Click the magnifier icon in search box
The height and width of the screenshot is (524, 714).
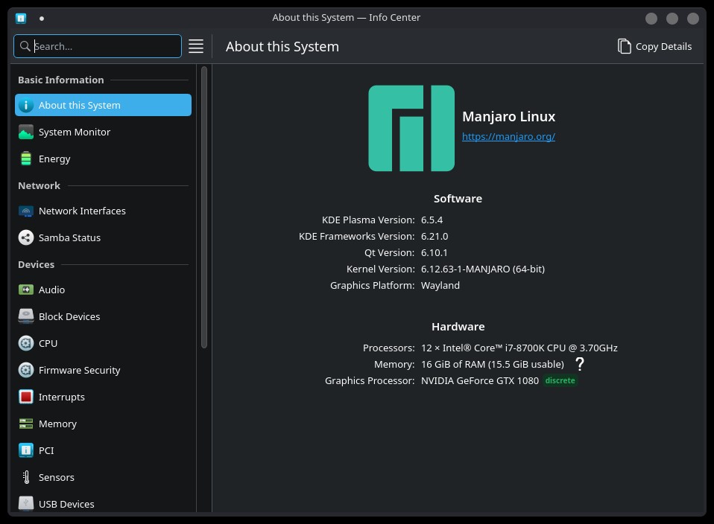[25, 46]
